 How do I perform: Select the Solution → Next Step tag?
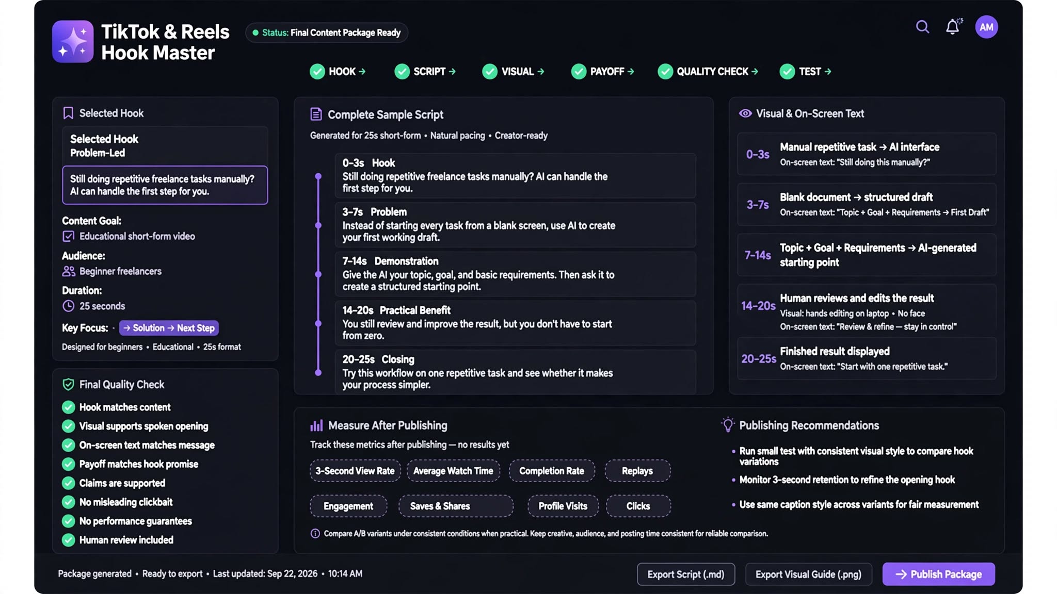[x=169, y=328]
